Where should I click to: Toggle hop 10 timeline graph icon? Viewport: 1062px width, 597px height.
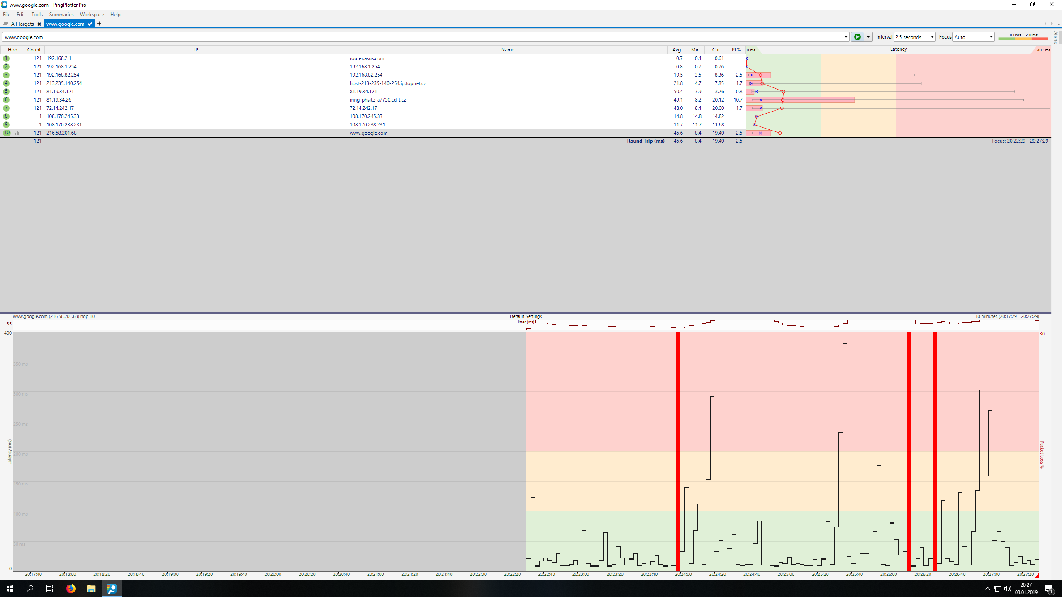pos(17,133)
